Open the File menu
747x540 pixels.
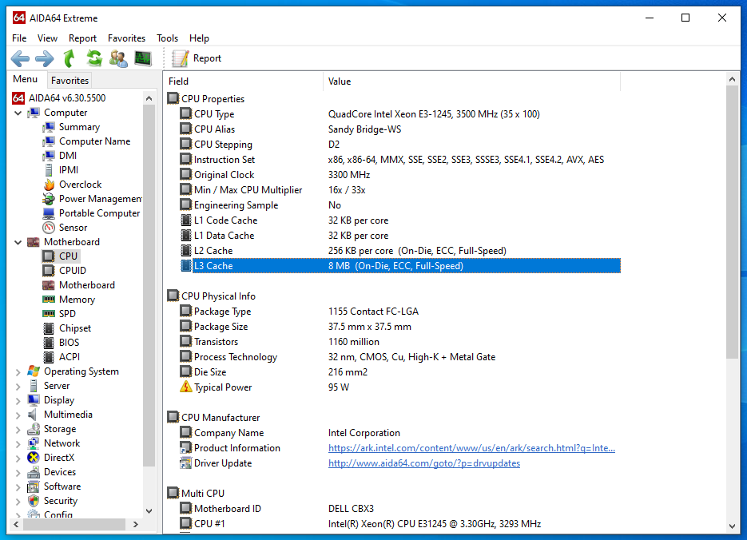click(19, 38)
